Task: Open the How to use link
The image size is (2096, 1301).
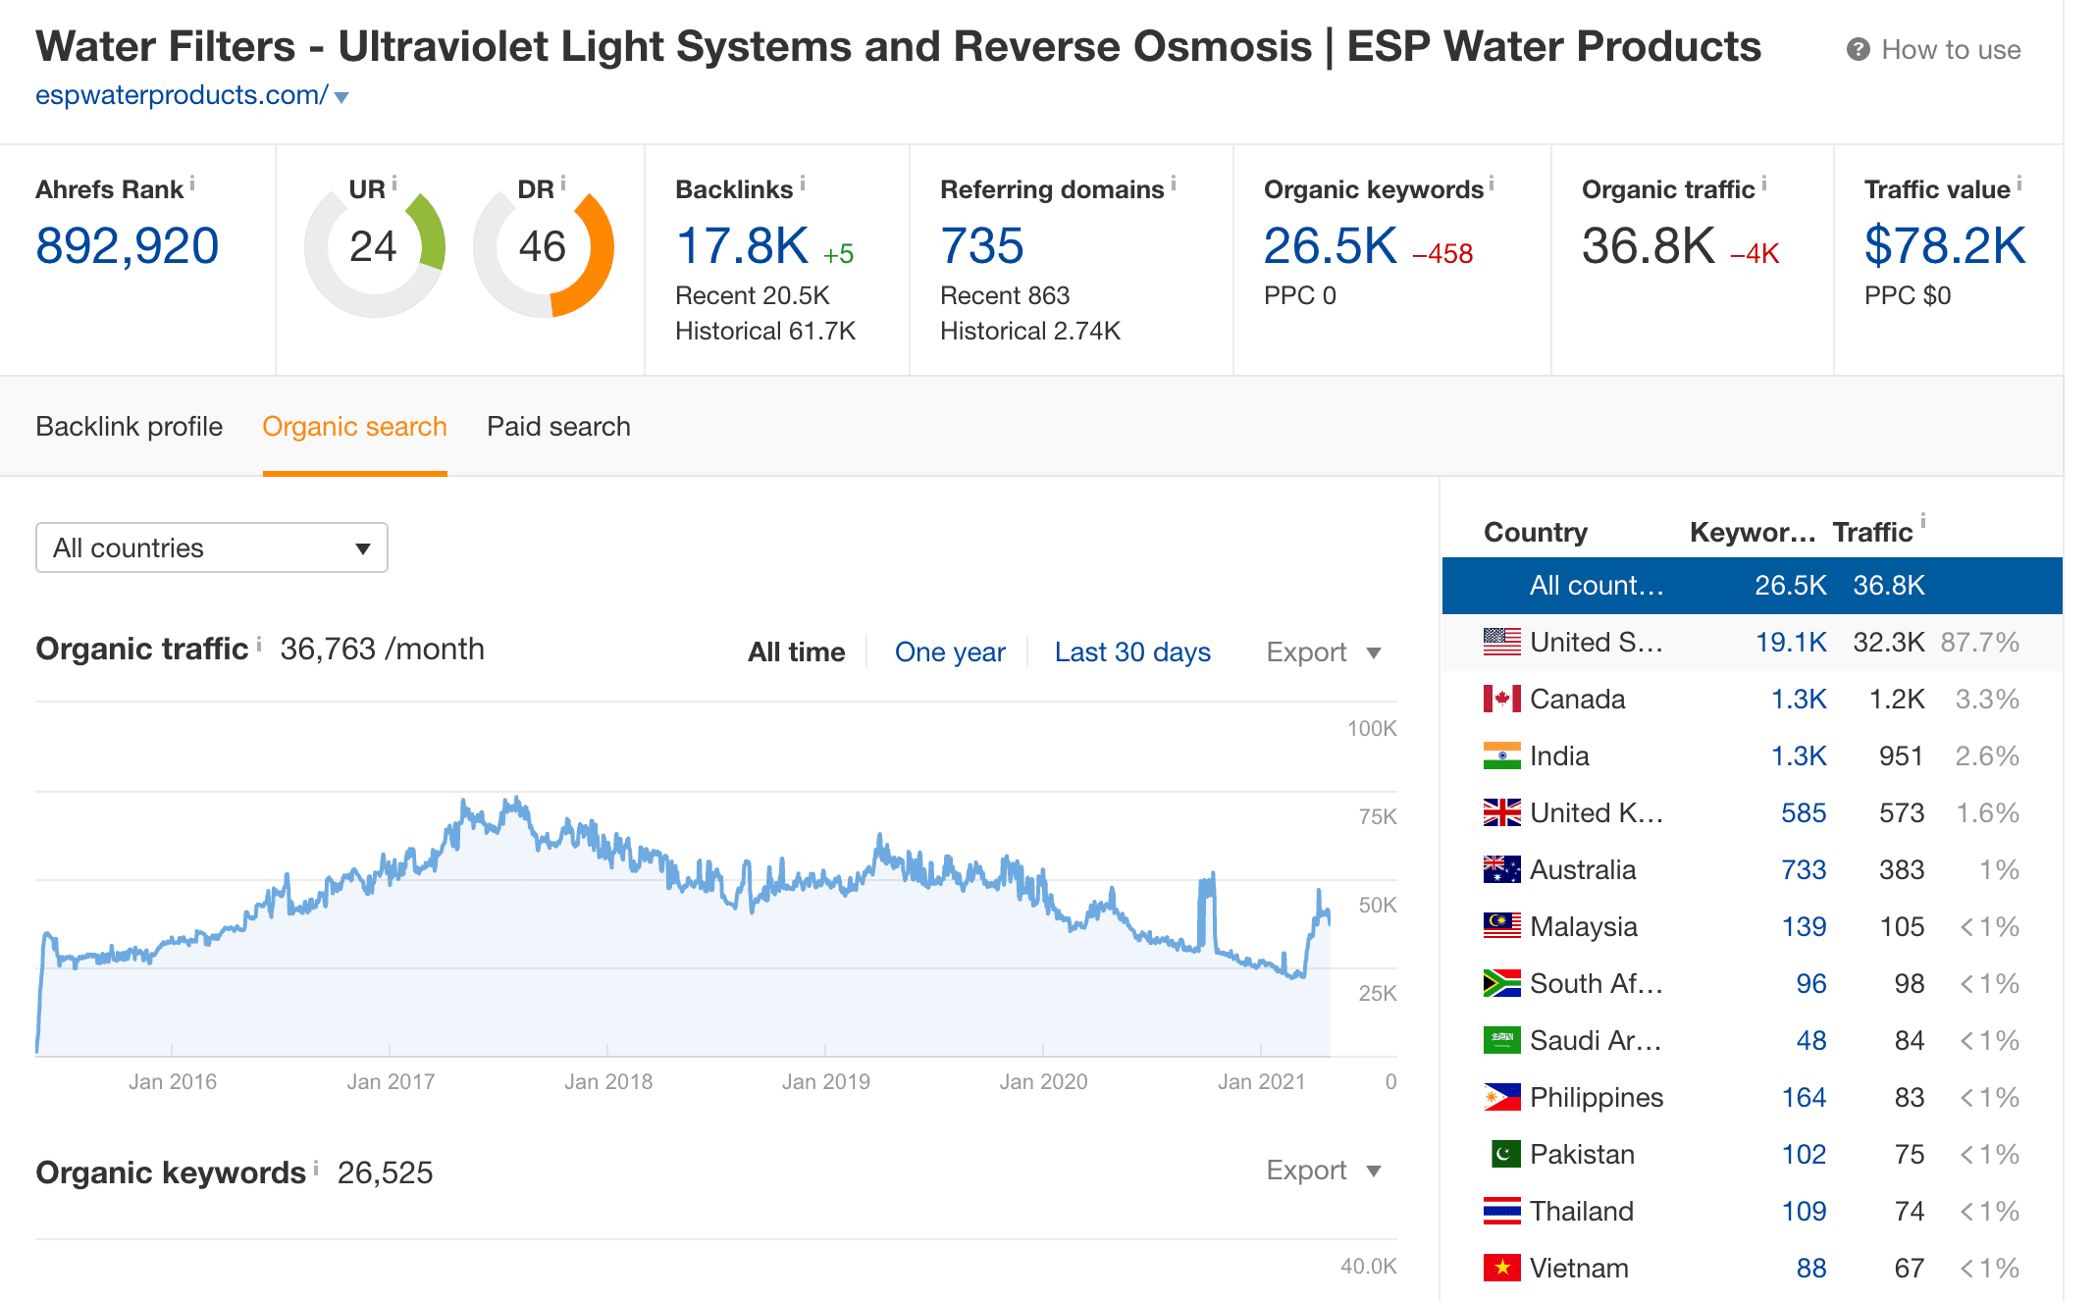Action: click(x=1950, y=49)
